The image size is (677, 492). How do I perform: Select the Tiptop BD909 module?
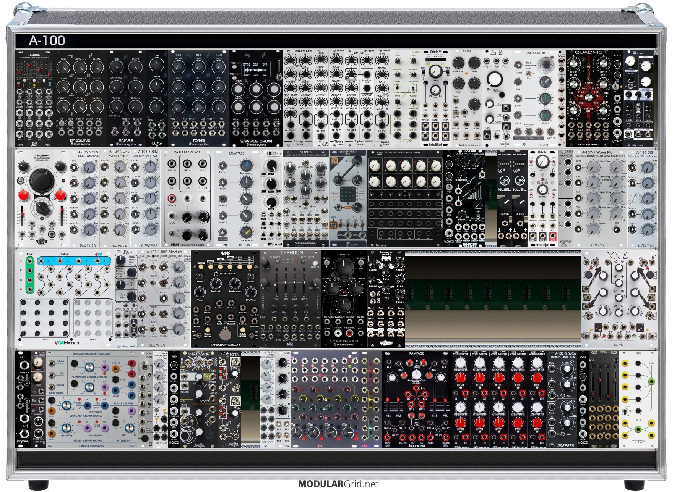tap(298, 98)
